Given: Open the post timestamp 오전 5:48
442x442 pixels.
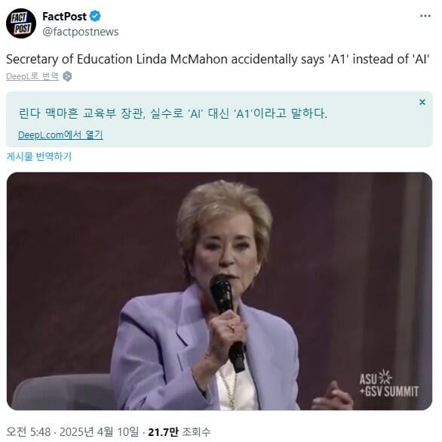Looking at the screenshot, I should 29,432.
